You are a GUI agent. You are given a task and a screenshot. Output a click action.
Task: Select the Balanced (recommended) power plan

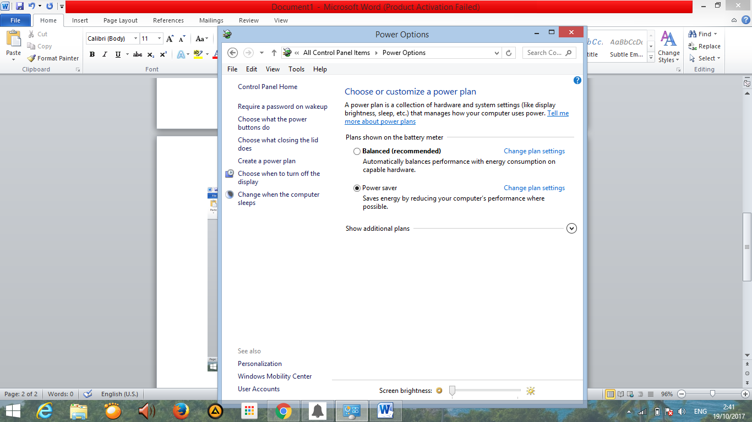click(x=357, y=151)
